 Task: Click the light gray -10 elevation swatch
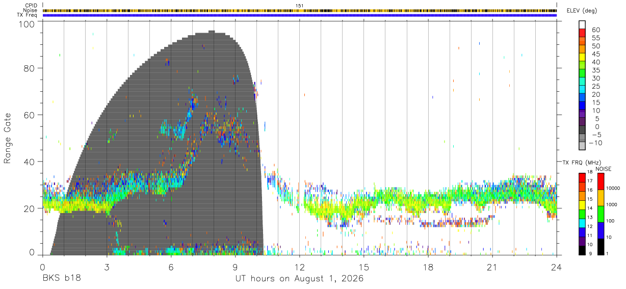click(x=583, y=146)
